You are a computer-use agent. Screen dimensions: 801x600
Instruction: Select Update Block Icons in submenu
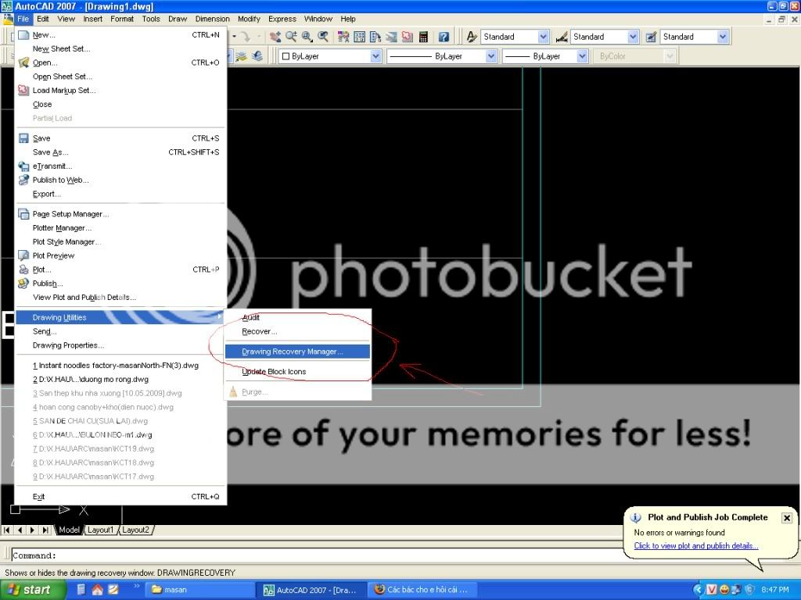pos(297,371)
